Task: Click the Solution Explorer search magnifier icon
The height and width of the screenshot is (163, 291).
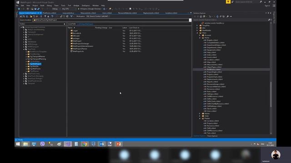Action: 269,20
